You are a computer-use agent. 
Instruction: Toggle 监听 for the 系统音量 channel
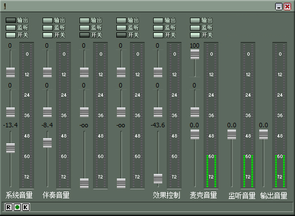point(11,28)
